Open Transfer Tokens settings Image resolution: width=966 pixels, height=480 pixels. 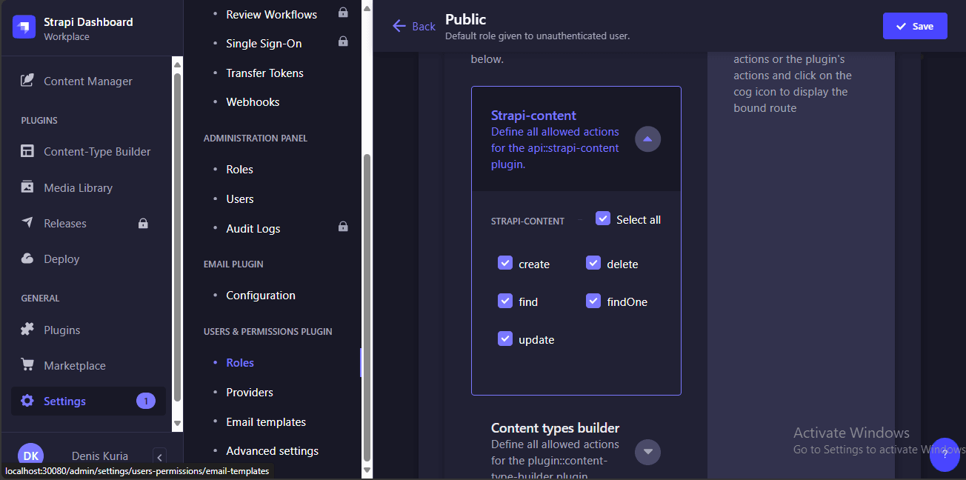[264, 73]
